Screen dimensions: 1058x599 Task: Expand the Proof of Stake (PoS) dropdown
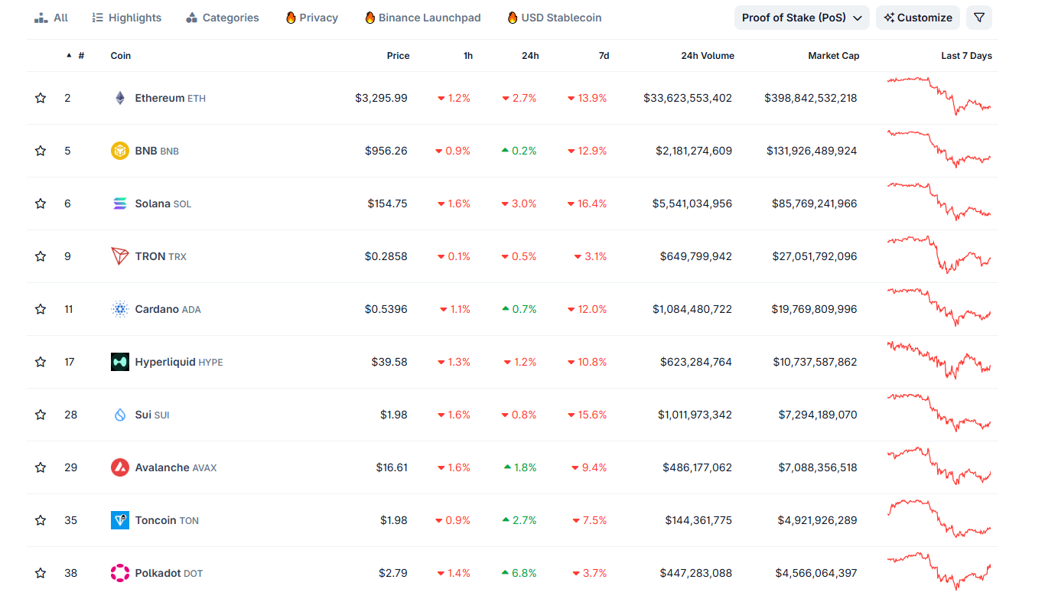point(801,18)
